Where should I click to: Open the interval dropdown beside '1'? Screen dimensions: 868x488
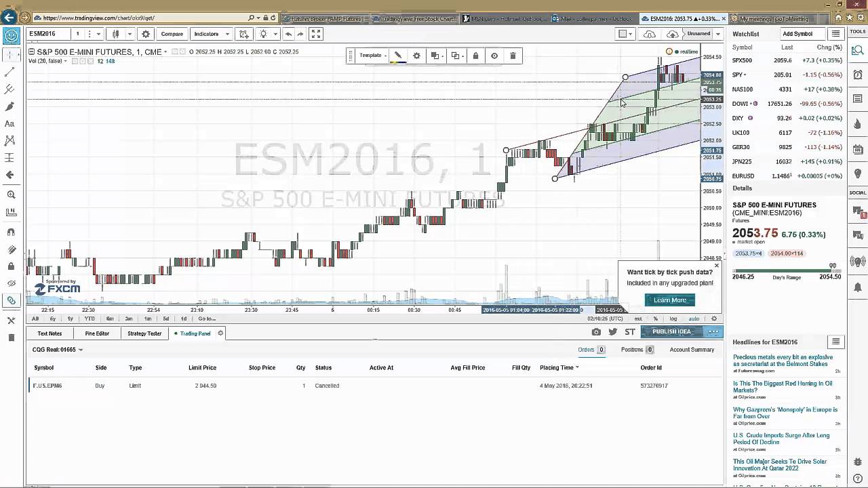pyautogui.click(x=98, y=34)
